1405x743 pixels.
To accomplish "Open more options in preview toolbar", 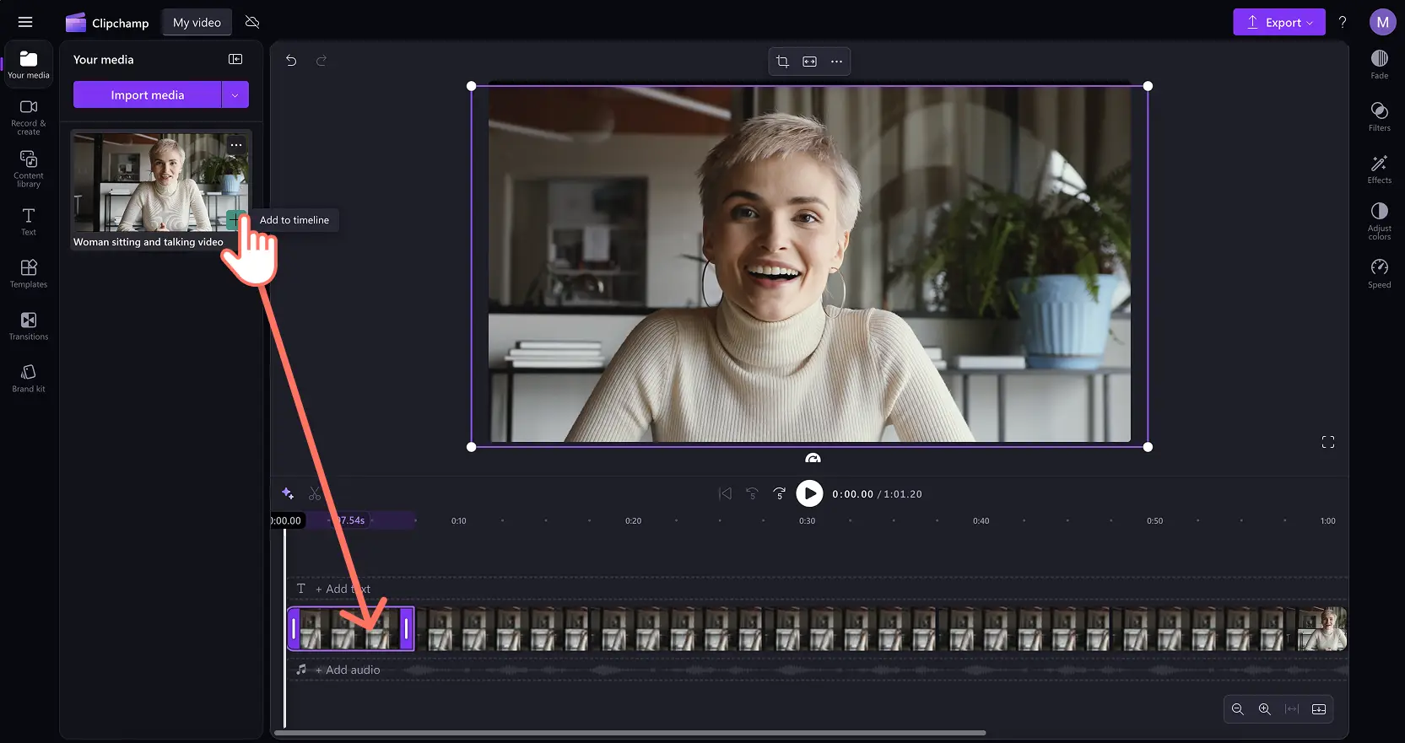I will pyautogui.click(x=836, y=62).
